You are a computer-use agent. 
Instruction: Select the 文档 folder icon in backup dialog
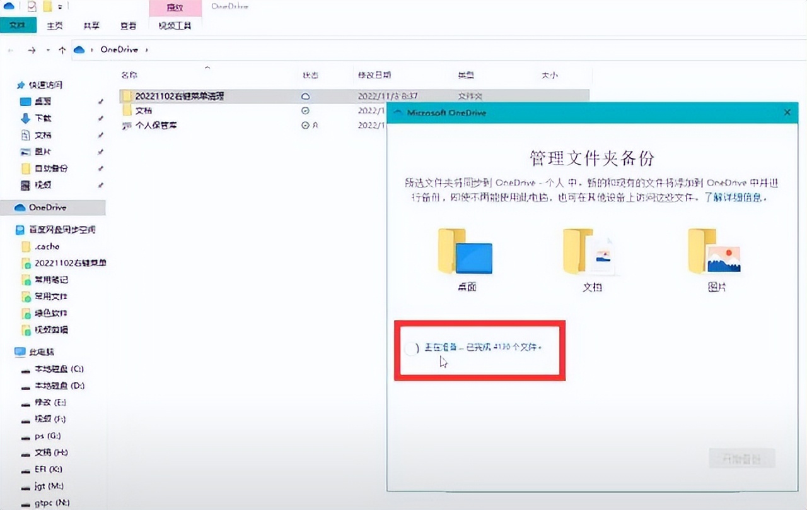(x=591, y=251)
